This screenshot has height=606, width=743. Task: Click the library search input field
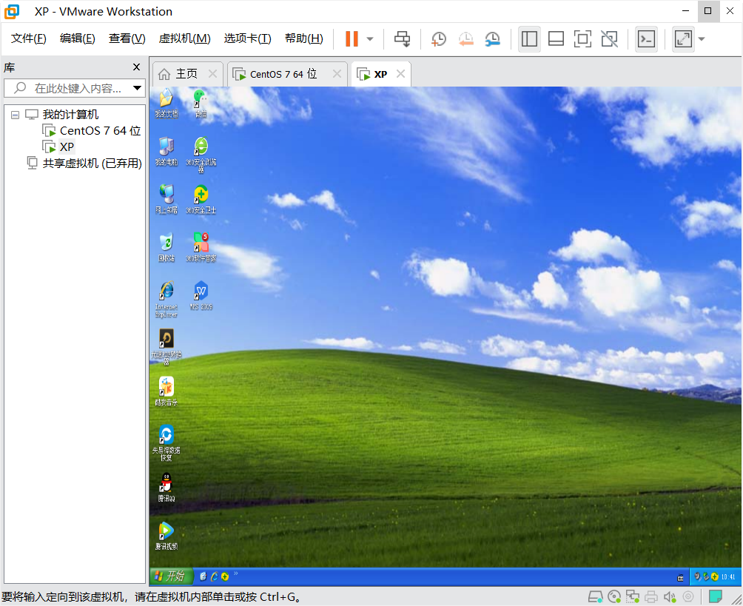tap(71, 88)
